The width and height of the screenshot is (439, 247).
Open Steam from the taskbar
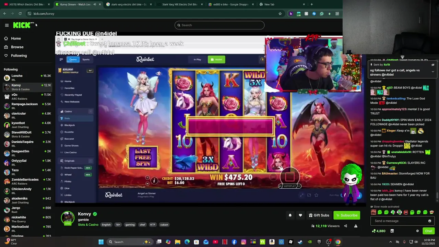tap(300, 242)
